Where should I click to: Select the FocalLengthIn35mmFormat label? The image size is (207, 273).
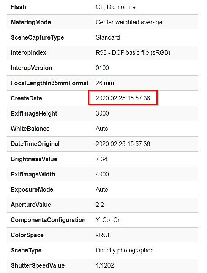click(x=50, y=83)
